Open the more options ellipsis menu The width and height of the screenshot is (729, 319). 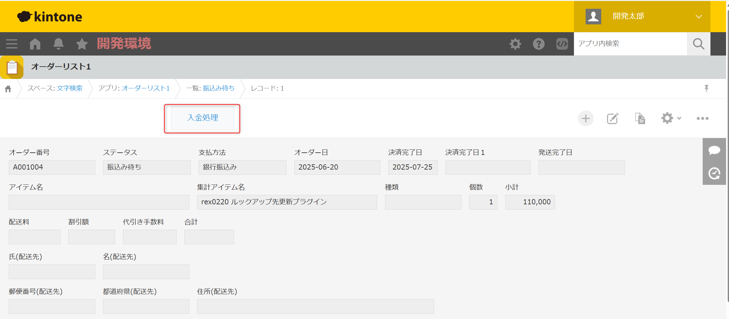[702, 119]
